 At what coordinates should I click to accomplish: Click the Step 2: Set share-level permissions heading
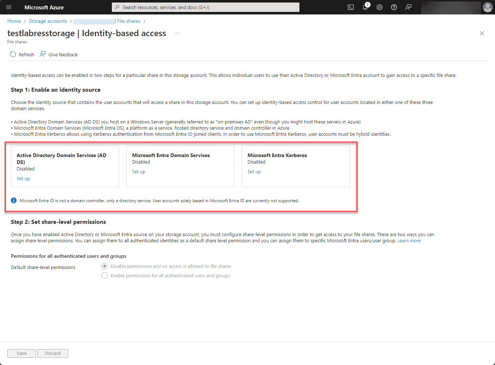[x=58, y=222]
